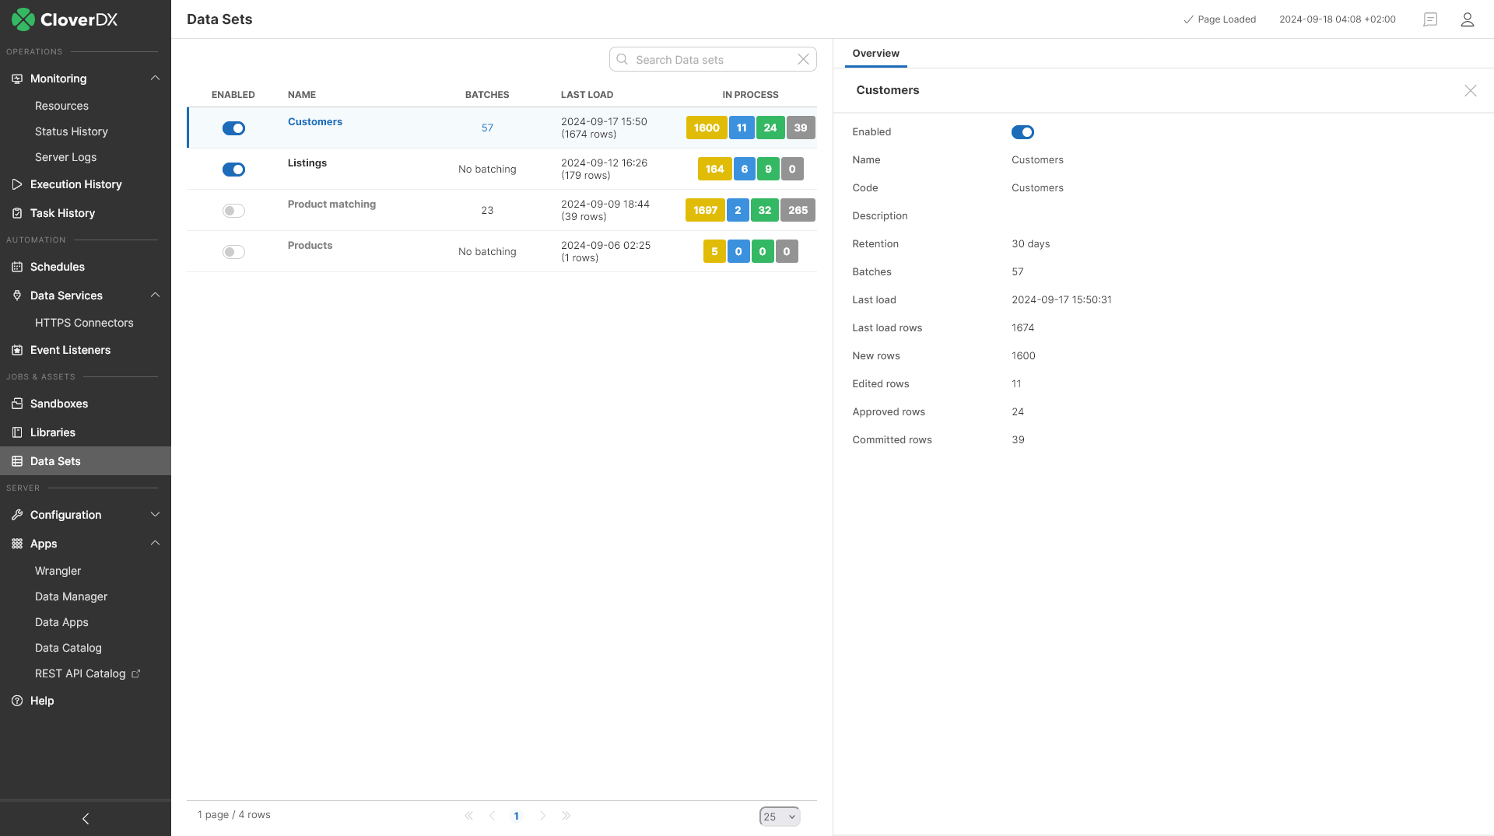Image resolution: width=1494 pixels, height=836 pixels.
Task: Select the Libraries sidebar icon
Action: pyautogui.click(x=17, y=432)
